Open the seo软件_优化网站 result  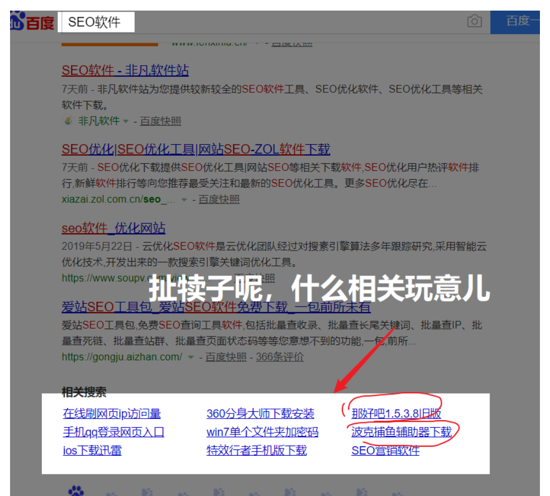(113, 228)
